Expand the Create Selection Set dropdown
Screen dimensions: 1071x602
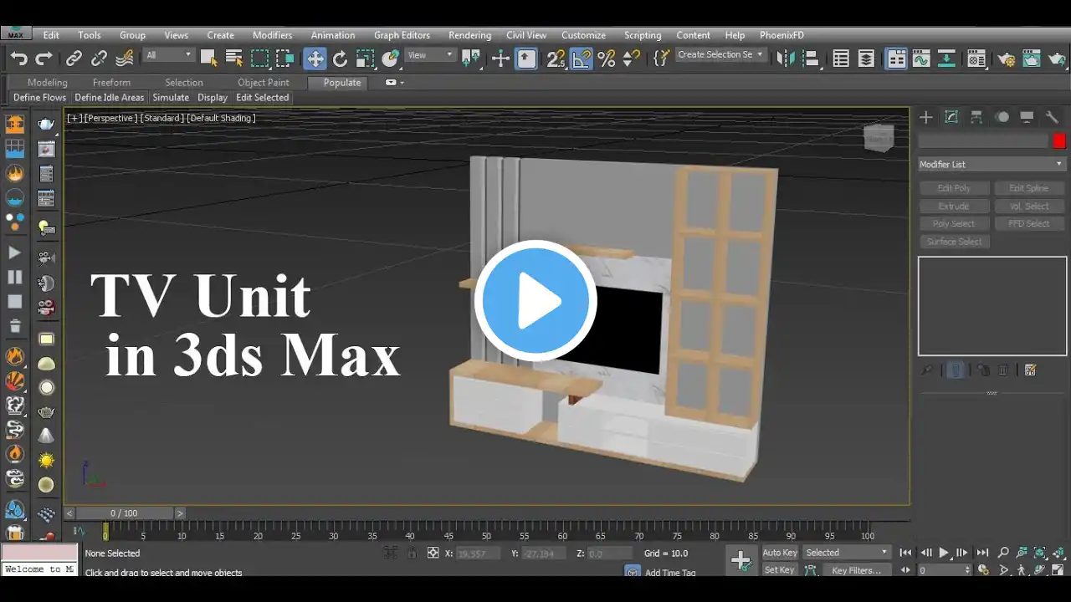point(720,55)
